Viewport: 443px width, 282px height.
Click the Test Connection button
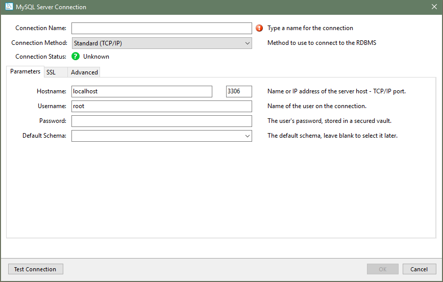(35, 269)
